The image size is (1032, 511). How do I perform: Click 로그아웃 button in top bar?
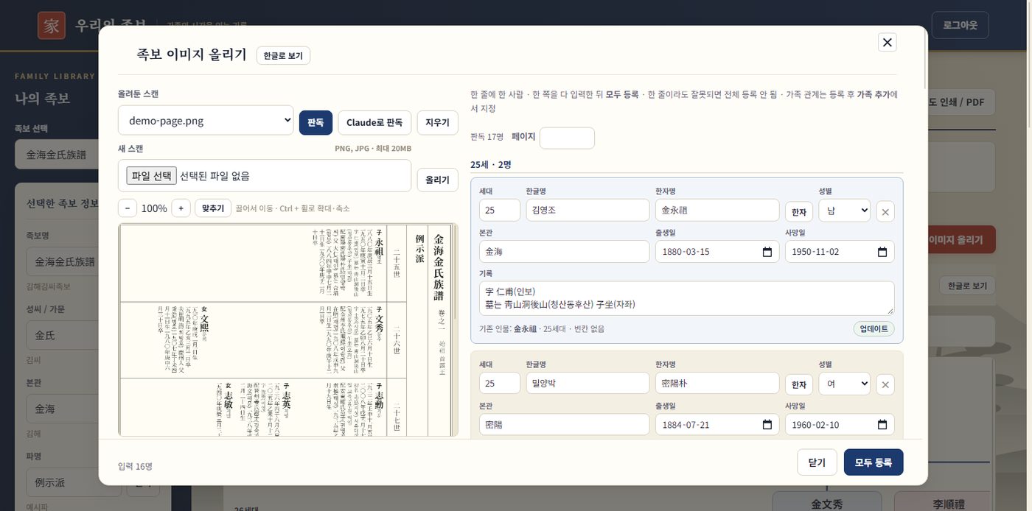click(x=960, y=25)
